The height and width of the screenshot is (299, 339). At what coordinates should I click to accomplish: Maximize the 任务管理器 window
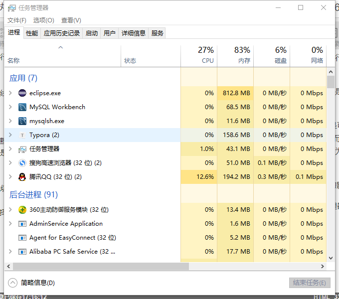click(x=301, y=8)
